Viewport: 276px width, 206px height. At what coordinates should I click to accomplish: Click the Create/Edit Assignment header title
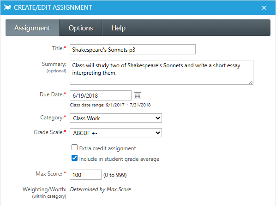(x=53, y=7)
